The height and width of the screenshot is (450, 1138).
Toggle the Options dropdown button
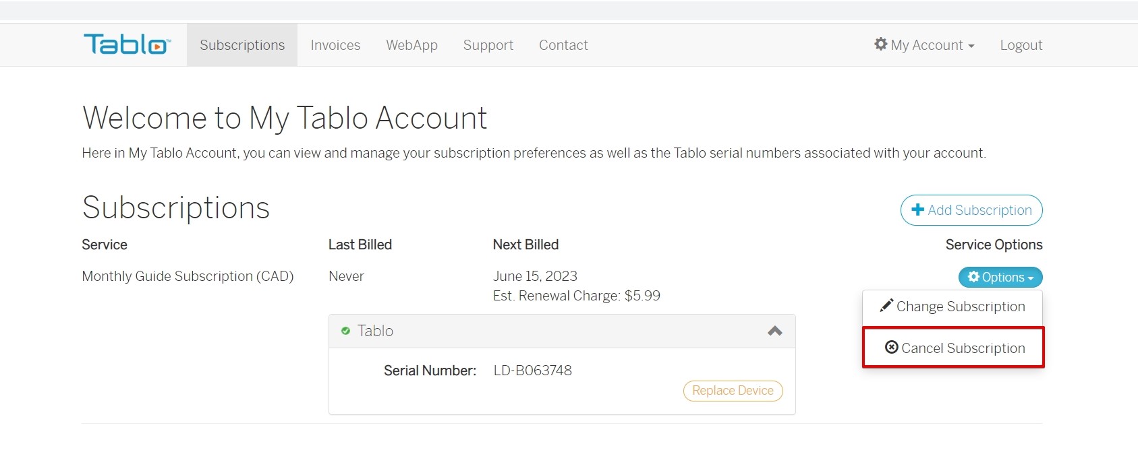[1000, 277]
